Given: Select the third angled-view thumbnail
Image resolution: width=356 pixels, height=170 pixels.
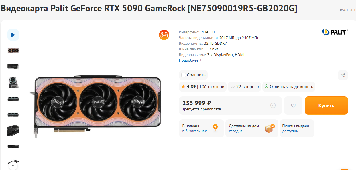Looking at the screenshot, I should (13, 82).
